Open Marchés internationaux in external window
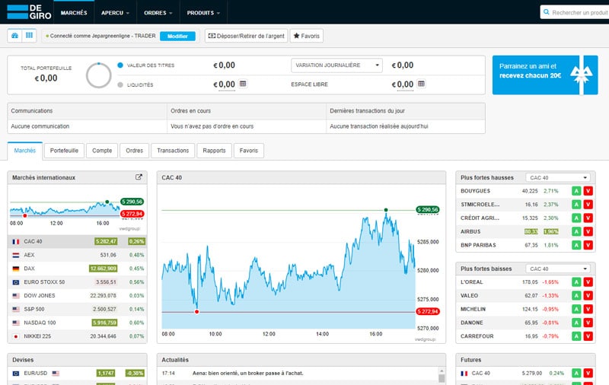Viewport: 609px width, 385px height. click(x=139, y=177)
